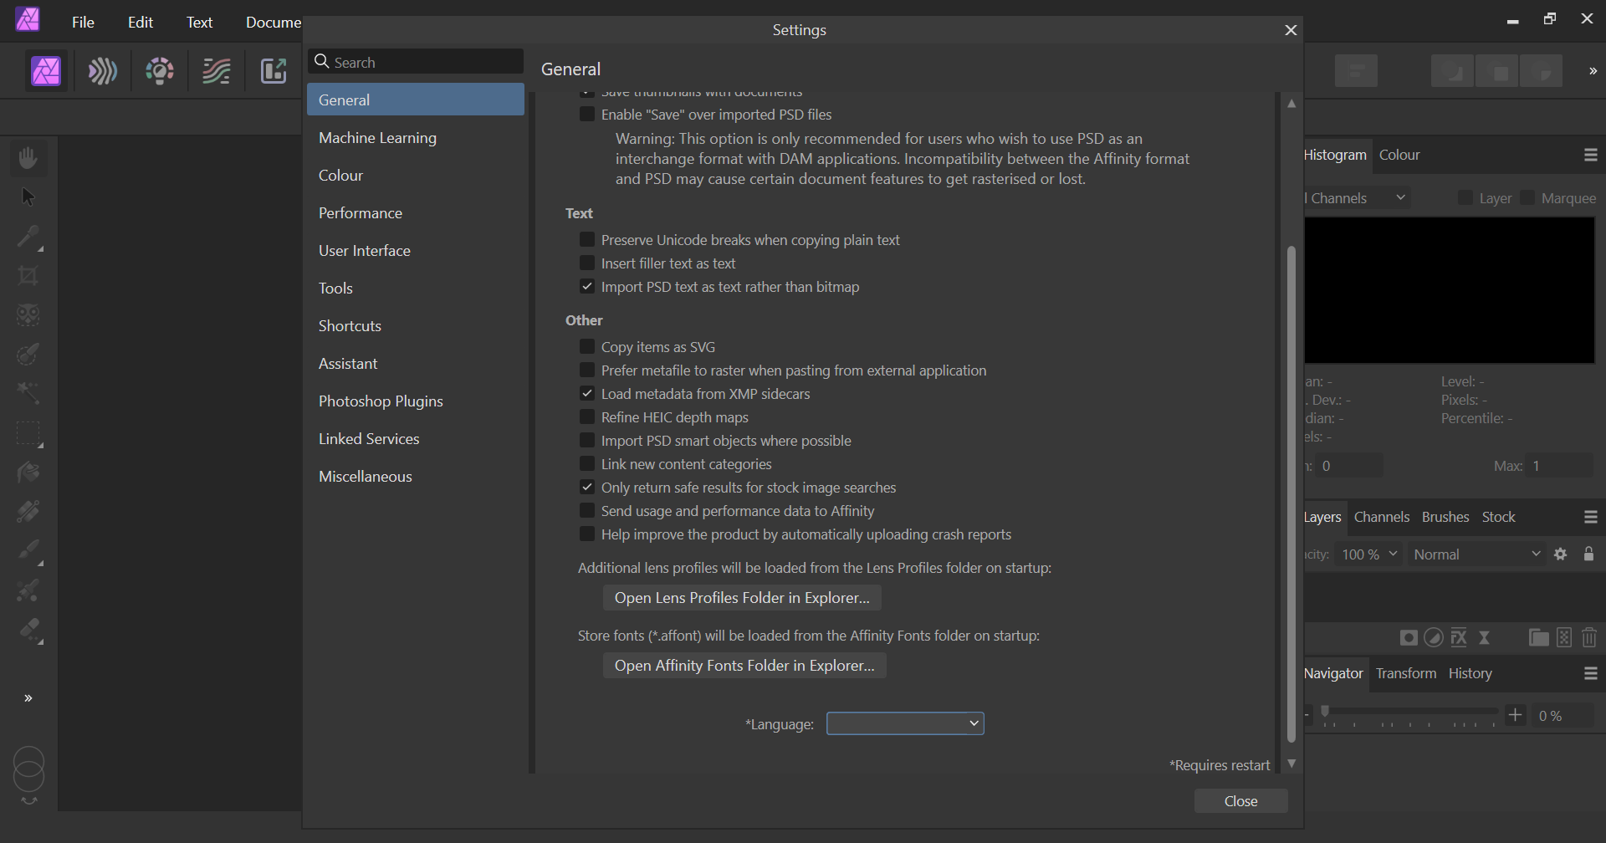This screenshot has height=843, width=1606.
Task: Open the Edit menu
Action: tap(141, 23)
